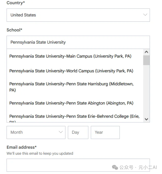Image resolution: width=162 pixels, height=174 pixels.
Task: Focus the Email address text box
Action: pos(78,165)
